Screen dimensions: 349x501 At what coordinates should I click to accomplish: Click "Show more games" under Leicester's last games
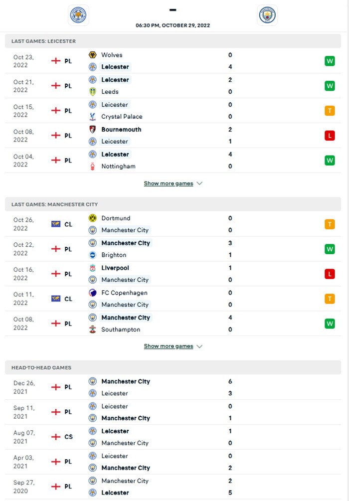[x=169, y=183]
